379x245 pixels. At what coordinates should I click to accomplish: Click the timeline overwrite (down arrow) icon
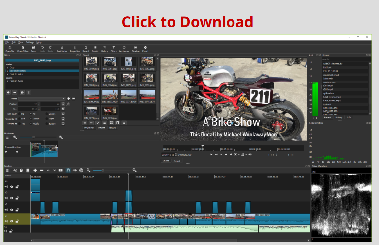(x=54, y=170)
